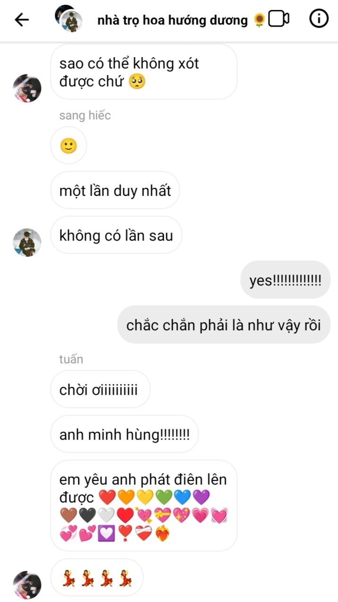This screenshot has width=338, height=602.
Task: Tap avatar next to dancing emoji message
Action: [x=27, y=585]
